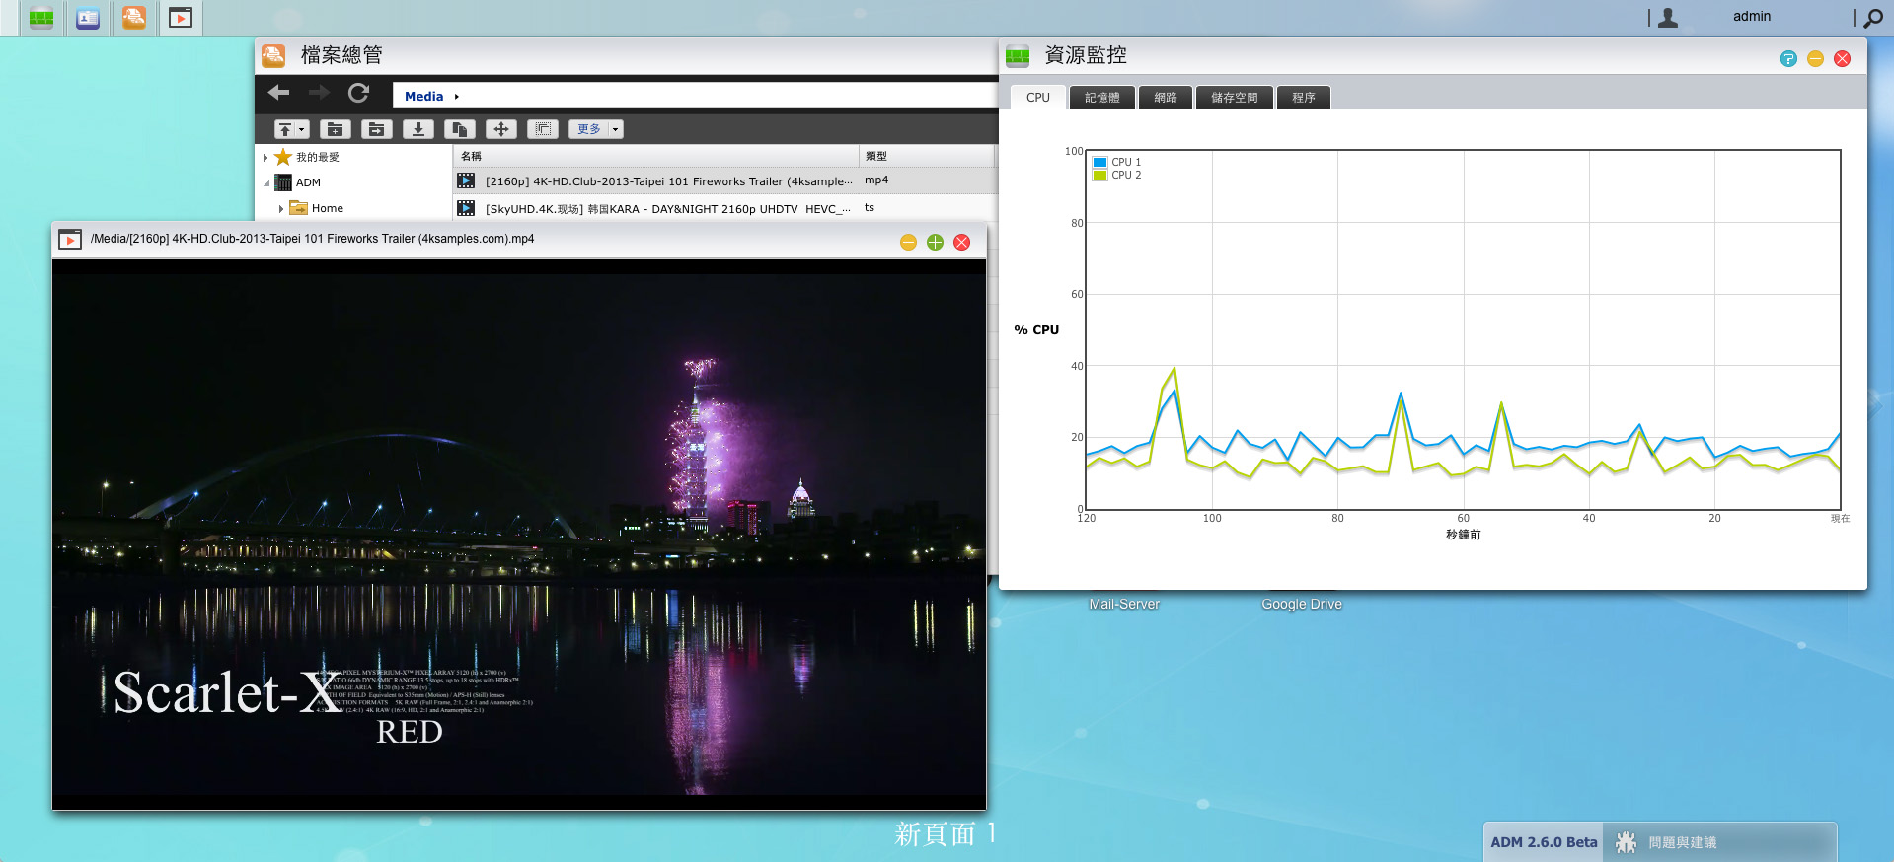
Task: Switch to the 記憶體 tab
Action: point(1101,98)
